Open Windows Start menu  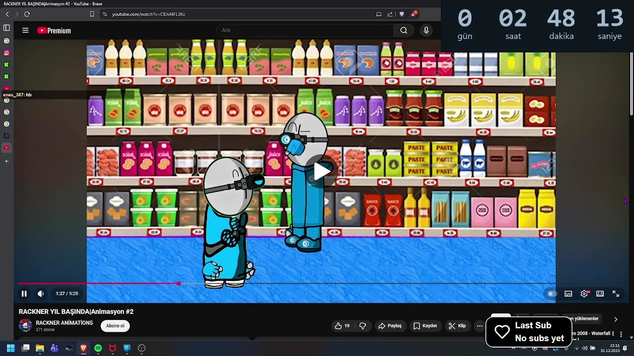pos(10,348)
